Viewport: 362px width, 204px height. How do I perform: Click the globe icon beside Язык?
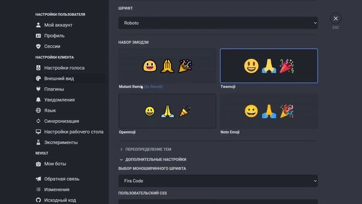point(38,110)
